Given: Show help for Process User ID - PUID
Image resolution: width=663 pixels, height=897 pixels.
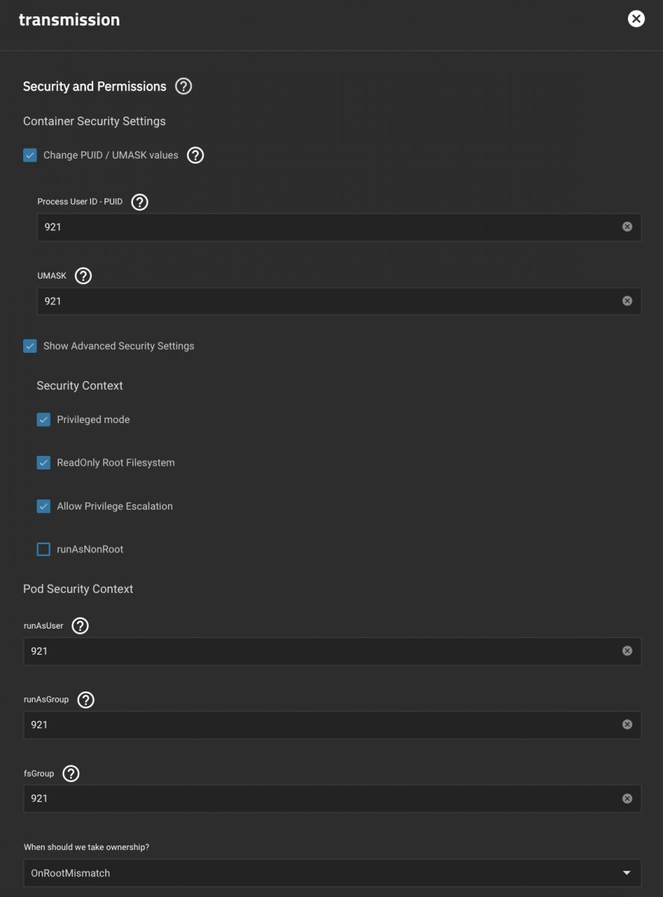Looking at the screenshot, I should tap(140, 202).
